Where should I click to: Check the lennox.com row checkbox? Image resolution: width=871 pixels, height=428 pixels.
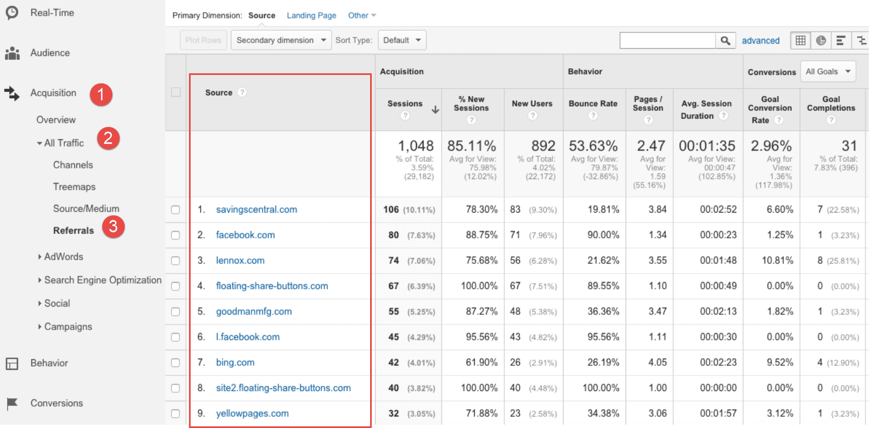tap(176, 261)
